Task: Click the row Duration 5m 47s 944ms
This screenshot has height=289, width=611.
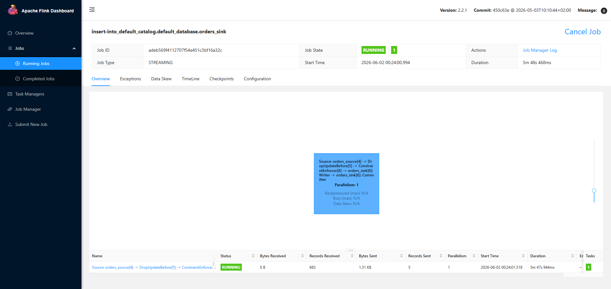Action: point(542,267)
